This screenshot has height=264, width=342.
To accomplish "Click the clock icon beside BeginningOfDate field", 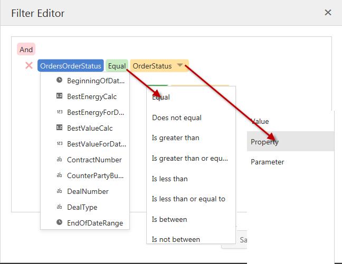I will point(59,81).
